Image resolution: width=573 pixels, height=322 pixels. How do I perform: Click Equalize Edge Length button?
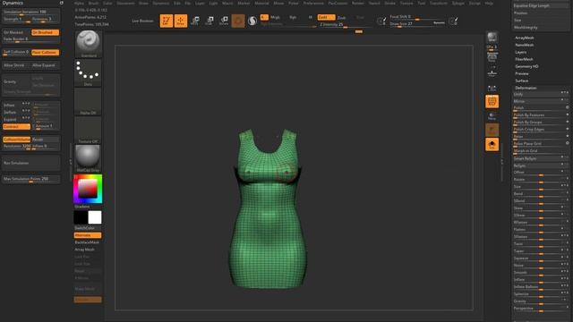pyautogui.click(x=541, y=6)
